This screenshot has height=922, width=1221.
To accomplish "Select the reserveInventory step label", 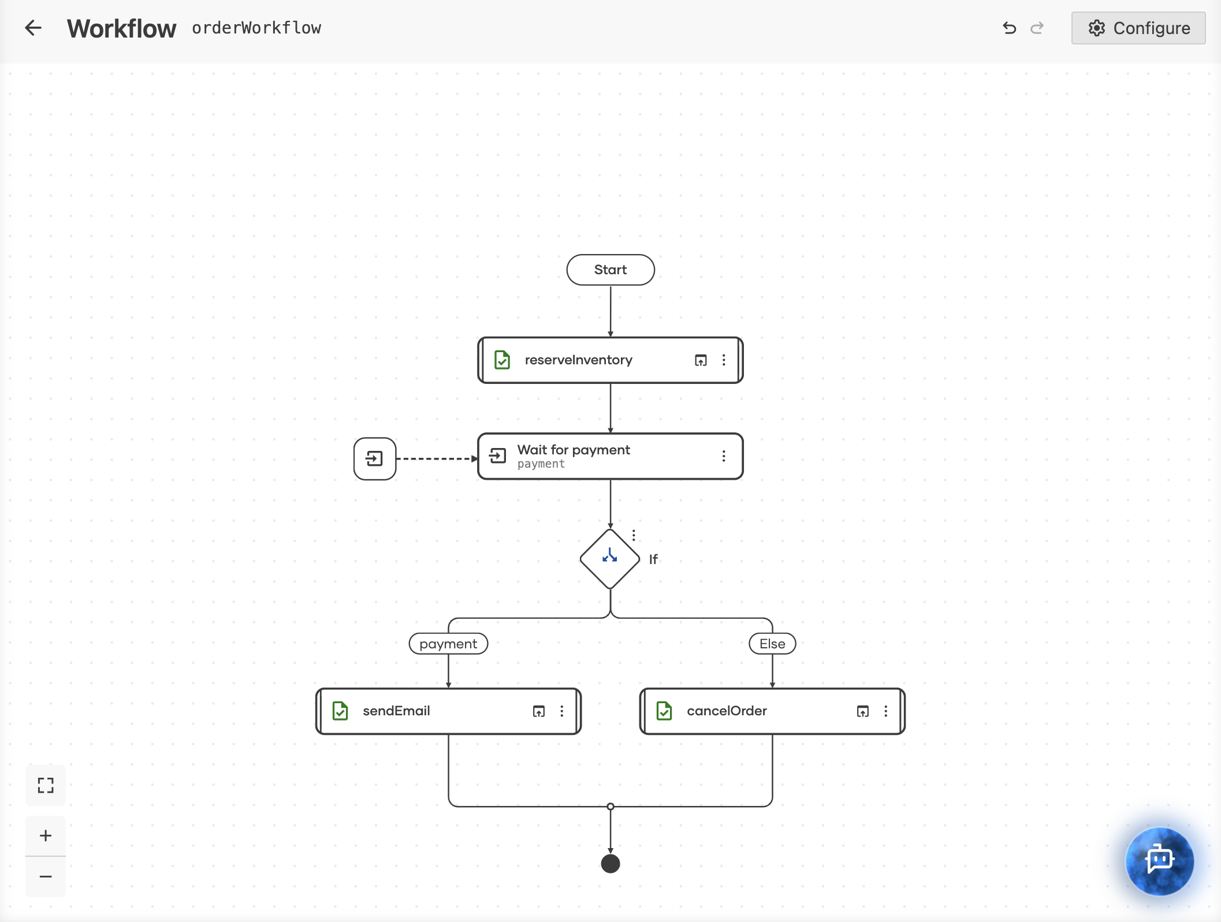I will pos(578,360).
